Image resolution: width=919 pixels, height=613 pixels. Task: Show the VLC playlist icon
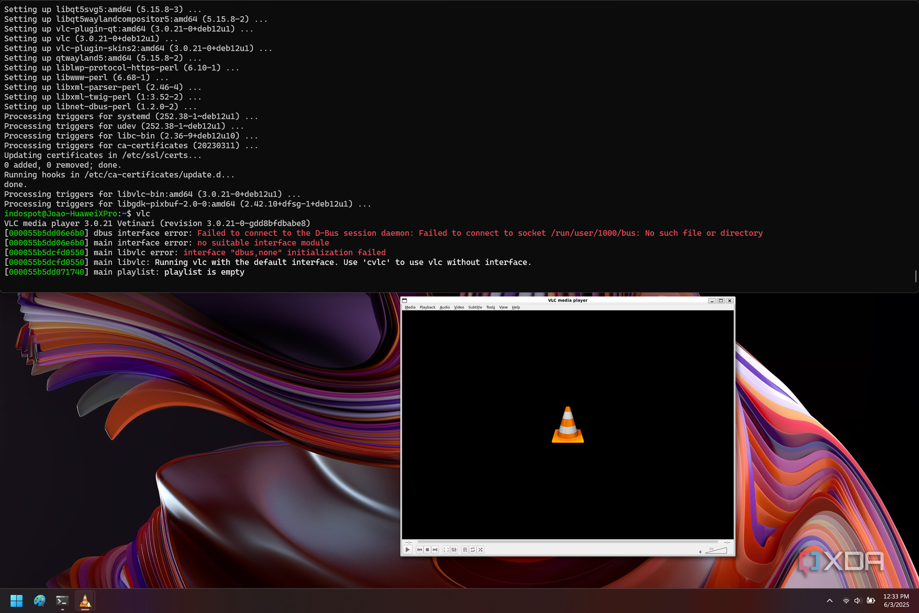click(465, 549)
